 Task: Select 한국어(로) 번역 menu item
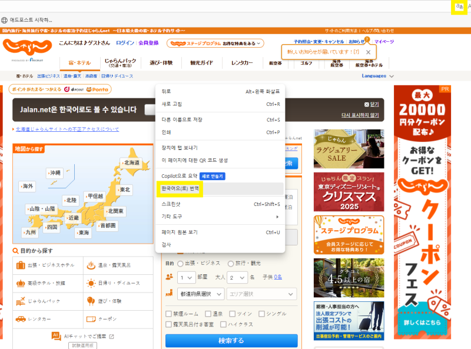pos(220,188)
